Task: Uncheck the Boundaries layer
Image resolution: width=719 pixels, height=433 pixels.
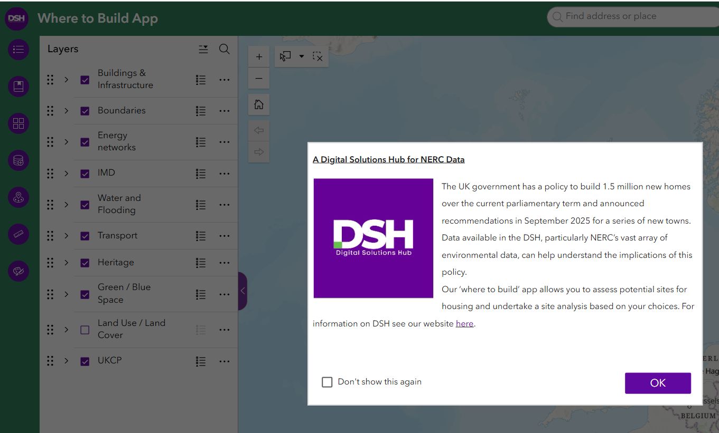Action: pyautogui.click(x=85, y=111)
